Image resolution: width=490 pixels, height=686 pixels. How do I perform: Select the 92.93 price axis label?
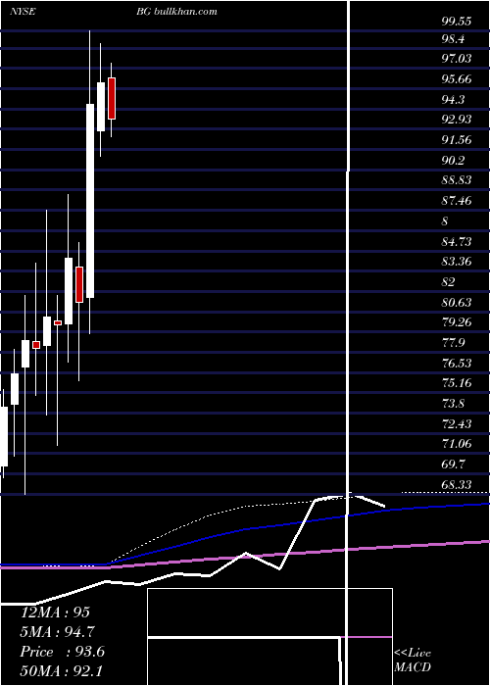(457, 119)
